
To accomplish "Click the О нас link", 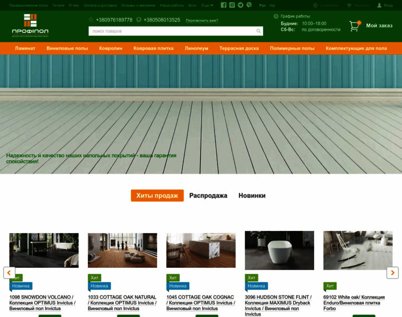I will 74,5.
